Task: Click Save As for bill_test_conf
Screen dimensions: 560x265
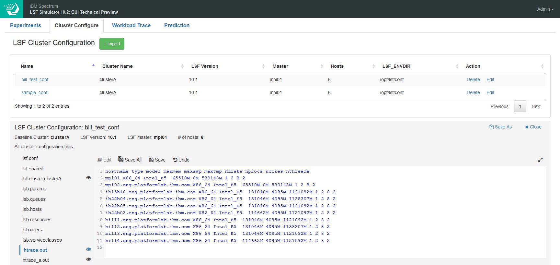Action: point(500,127)
